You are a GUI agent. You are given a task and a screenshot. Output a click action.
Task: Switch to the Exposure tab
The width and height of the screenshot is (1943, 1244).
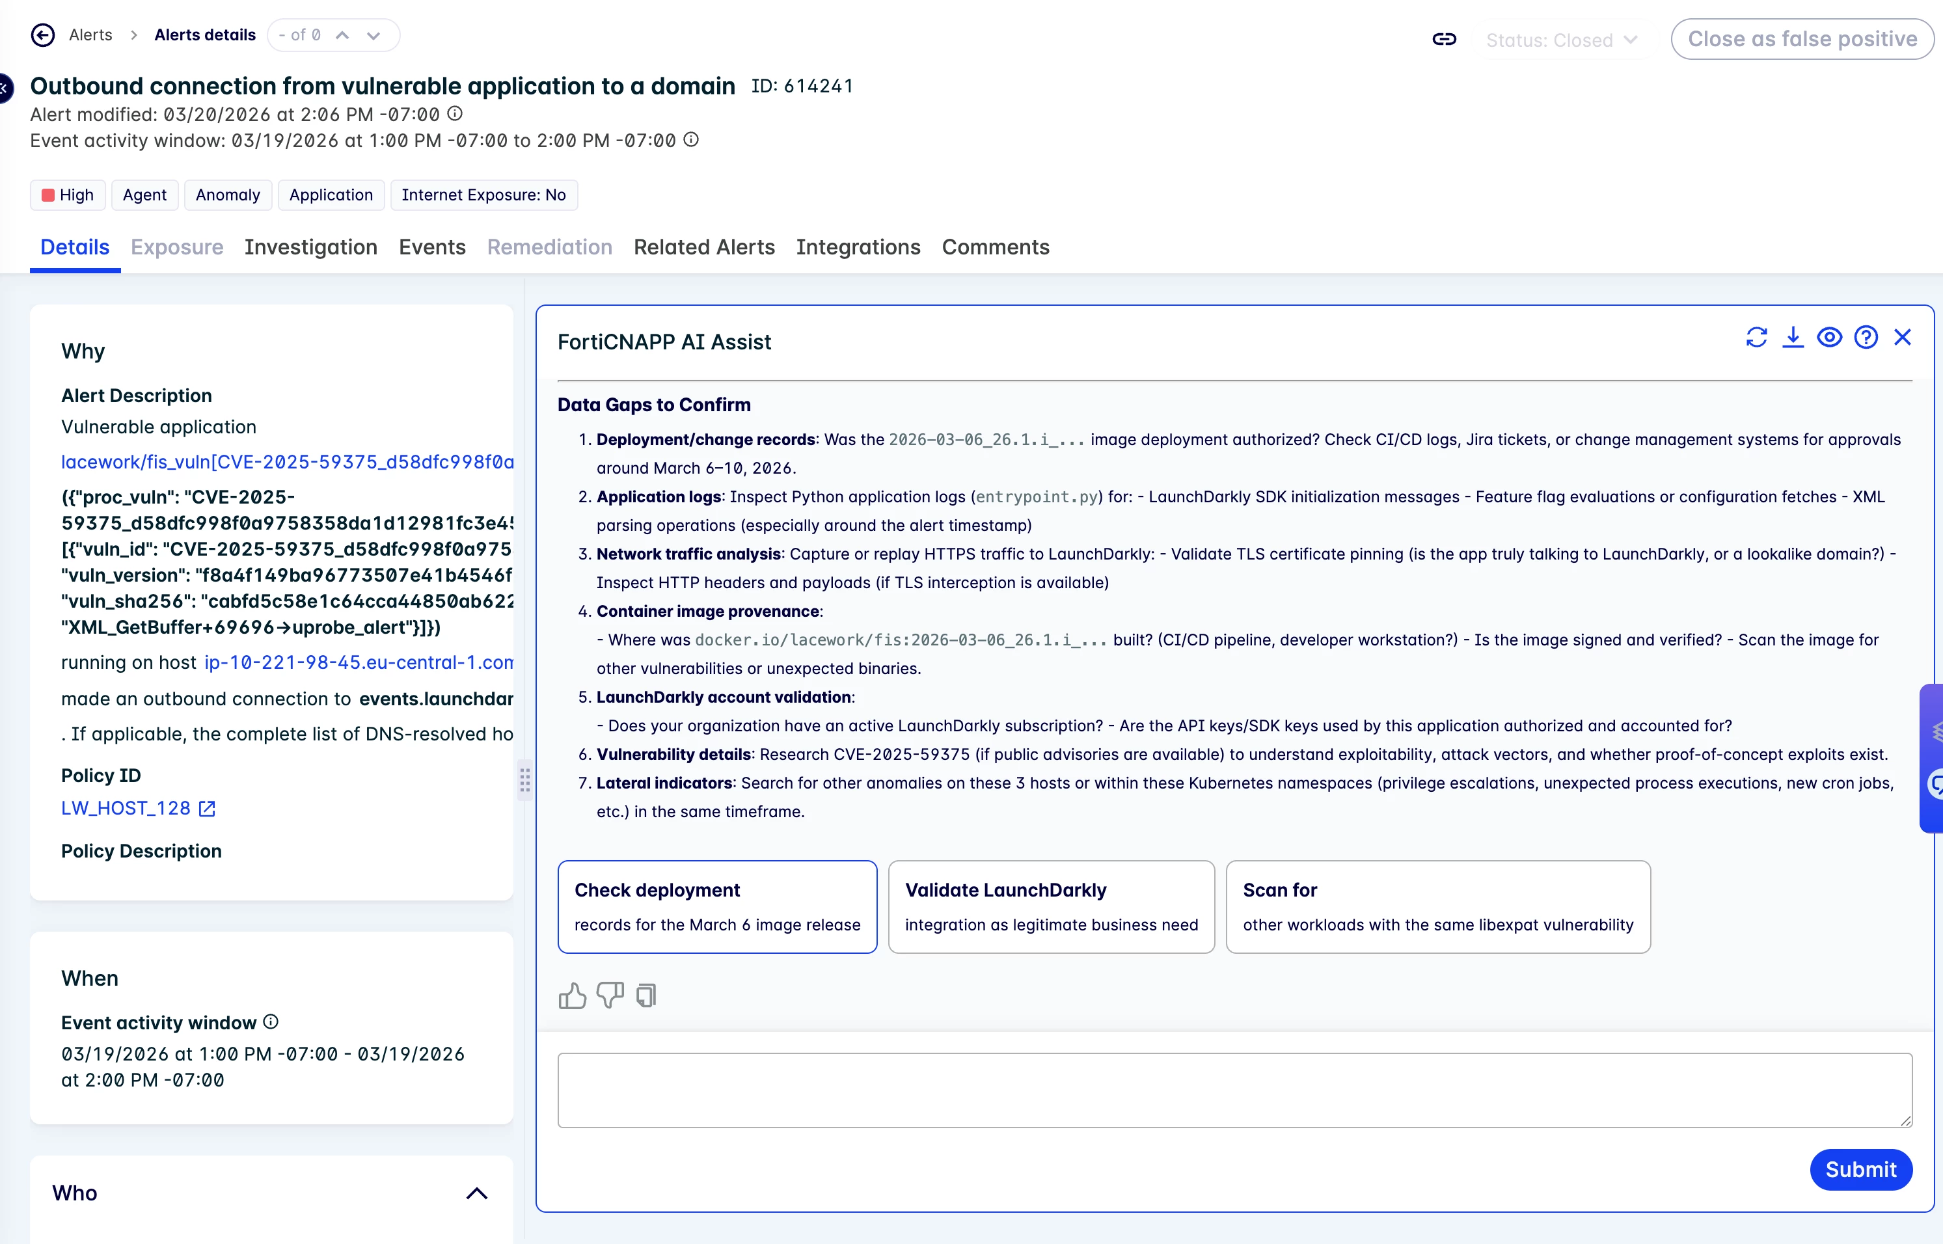[x=177, y=247]
